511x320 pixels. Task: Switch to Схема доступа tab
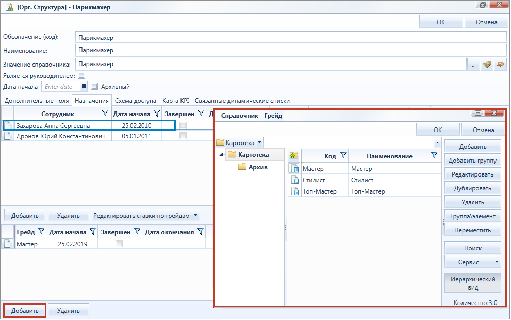(x=135, y=101)
